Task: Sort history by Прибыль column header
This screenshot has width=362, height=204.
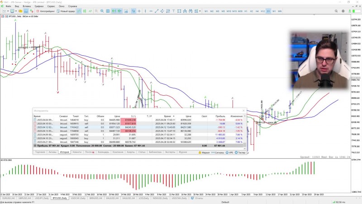Action: click(220, 116)
